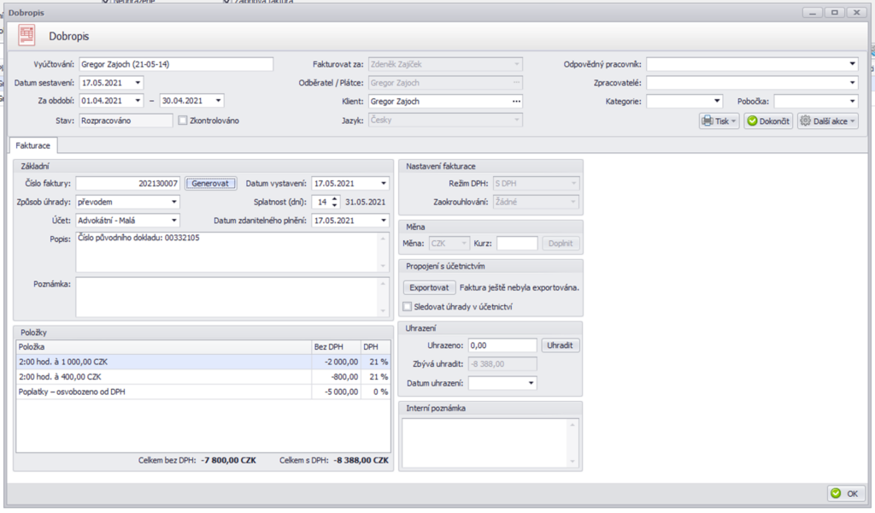Open the Datum uhrazení date dropdown
Screen dimensions: 875x513
[x=531, y=384]
